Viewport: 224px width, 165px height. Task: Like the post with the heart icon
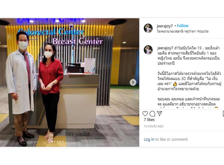tap(145, 113)
